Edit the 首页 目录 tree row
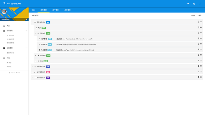The image size is (205, 115). pos(198,27)
